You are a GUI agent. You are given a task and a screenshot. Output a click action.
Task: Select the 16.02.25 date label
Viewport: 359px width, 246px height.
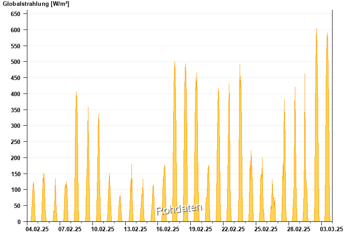pos(168,229)
